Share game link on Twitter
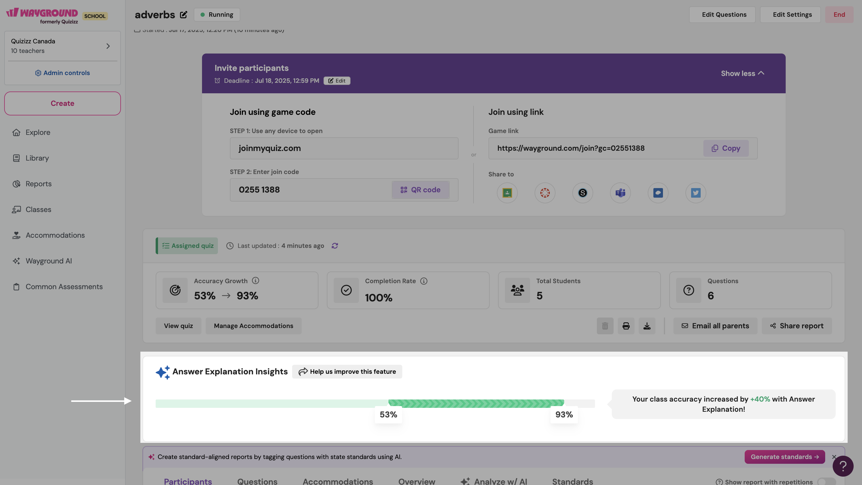862x485 pixels. [x=696, y=193]
